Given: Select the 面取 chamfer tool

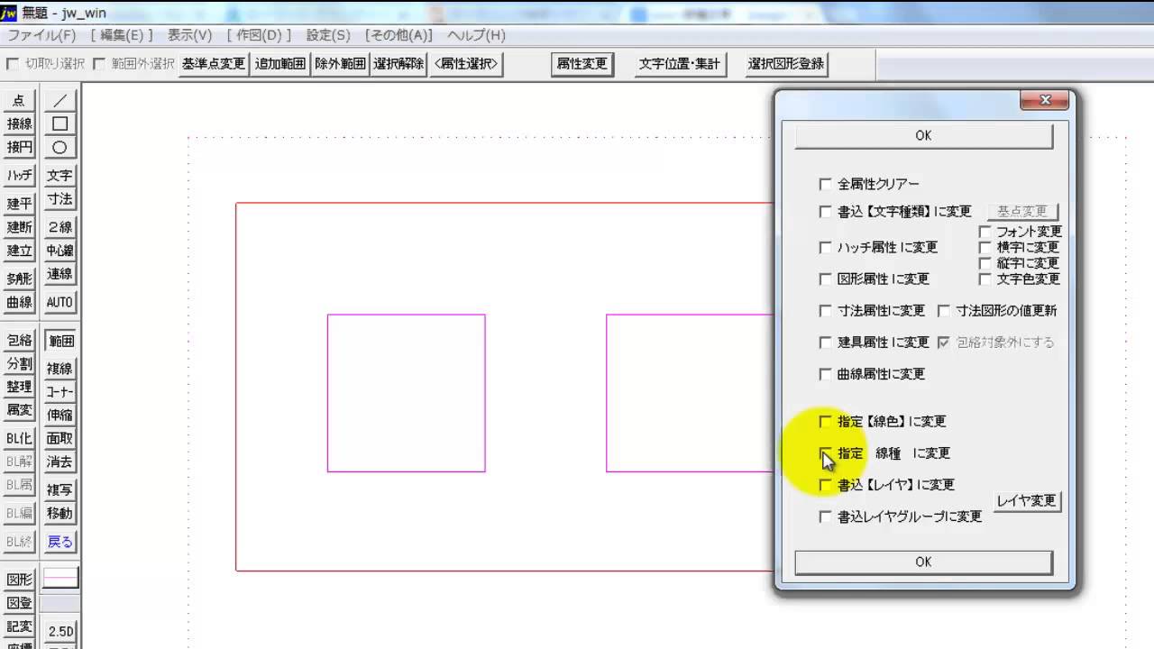Looking at the screenshot, I should (60, 439).
